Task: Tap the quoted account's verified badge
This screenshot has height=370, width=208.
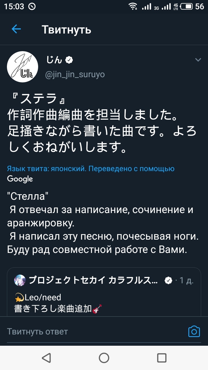Action: [168, 280]
